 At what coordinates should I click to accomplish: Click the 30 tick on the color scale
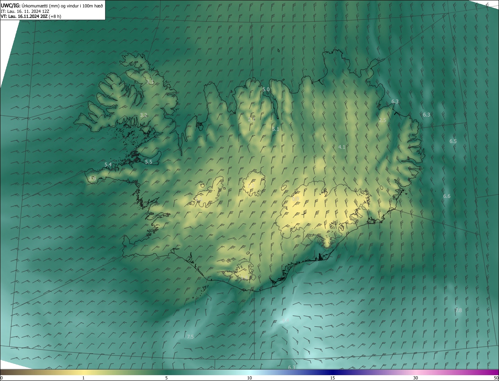pyautogui.click(x=416, y=378)
